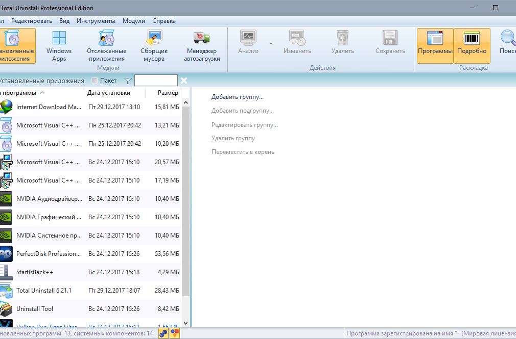
Task: Click the status bar blue gears icon
Action: (163, 333)
